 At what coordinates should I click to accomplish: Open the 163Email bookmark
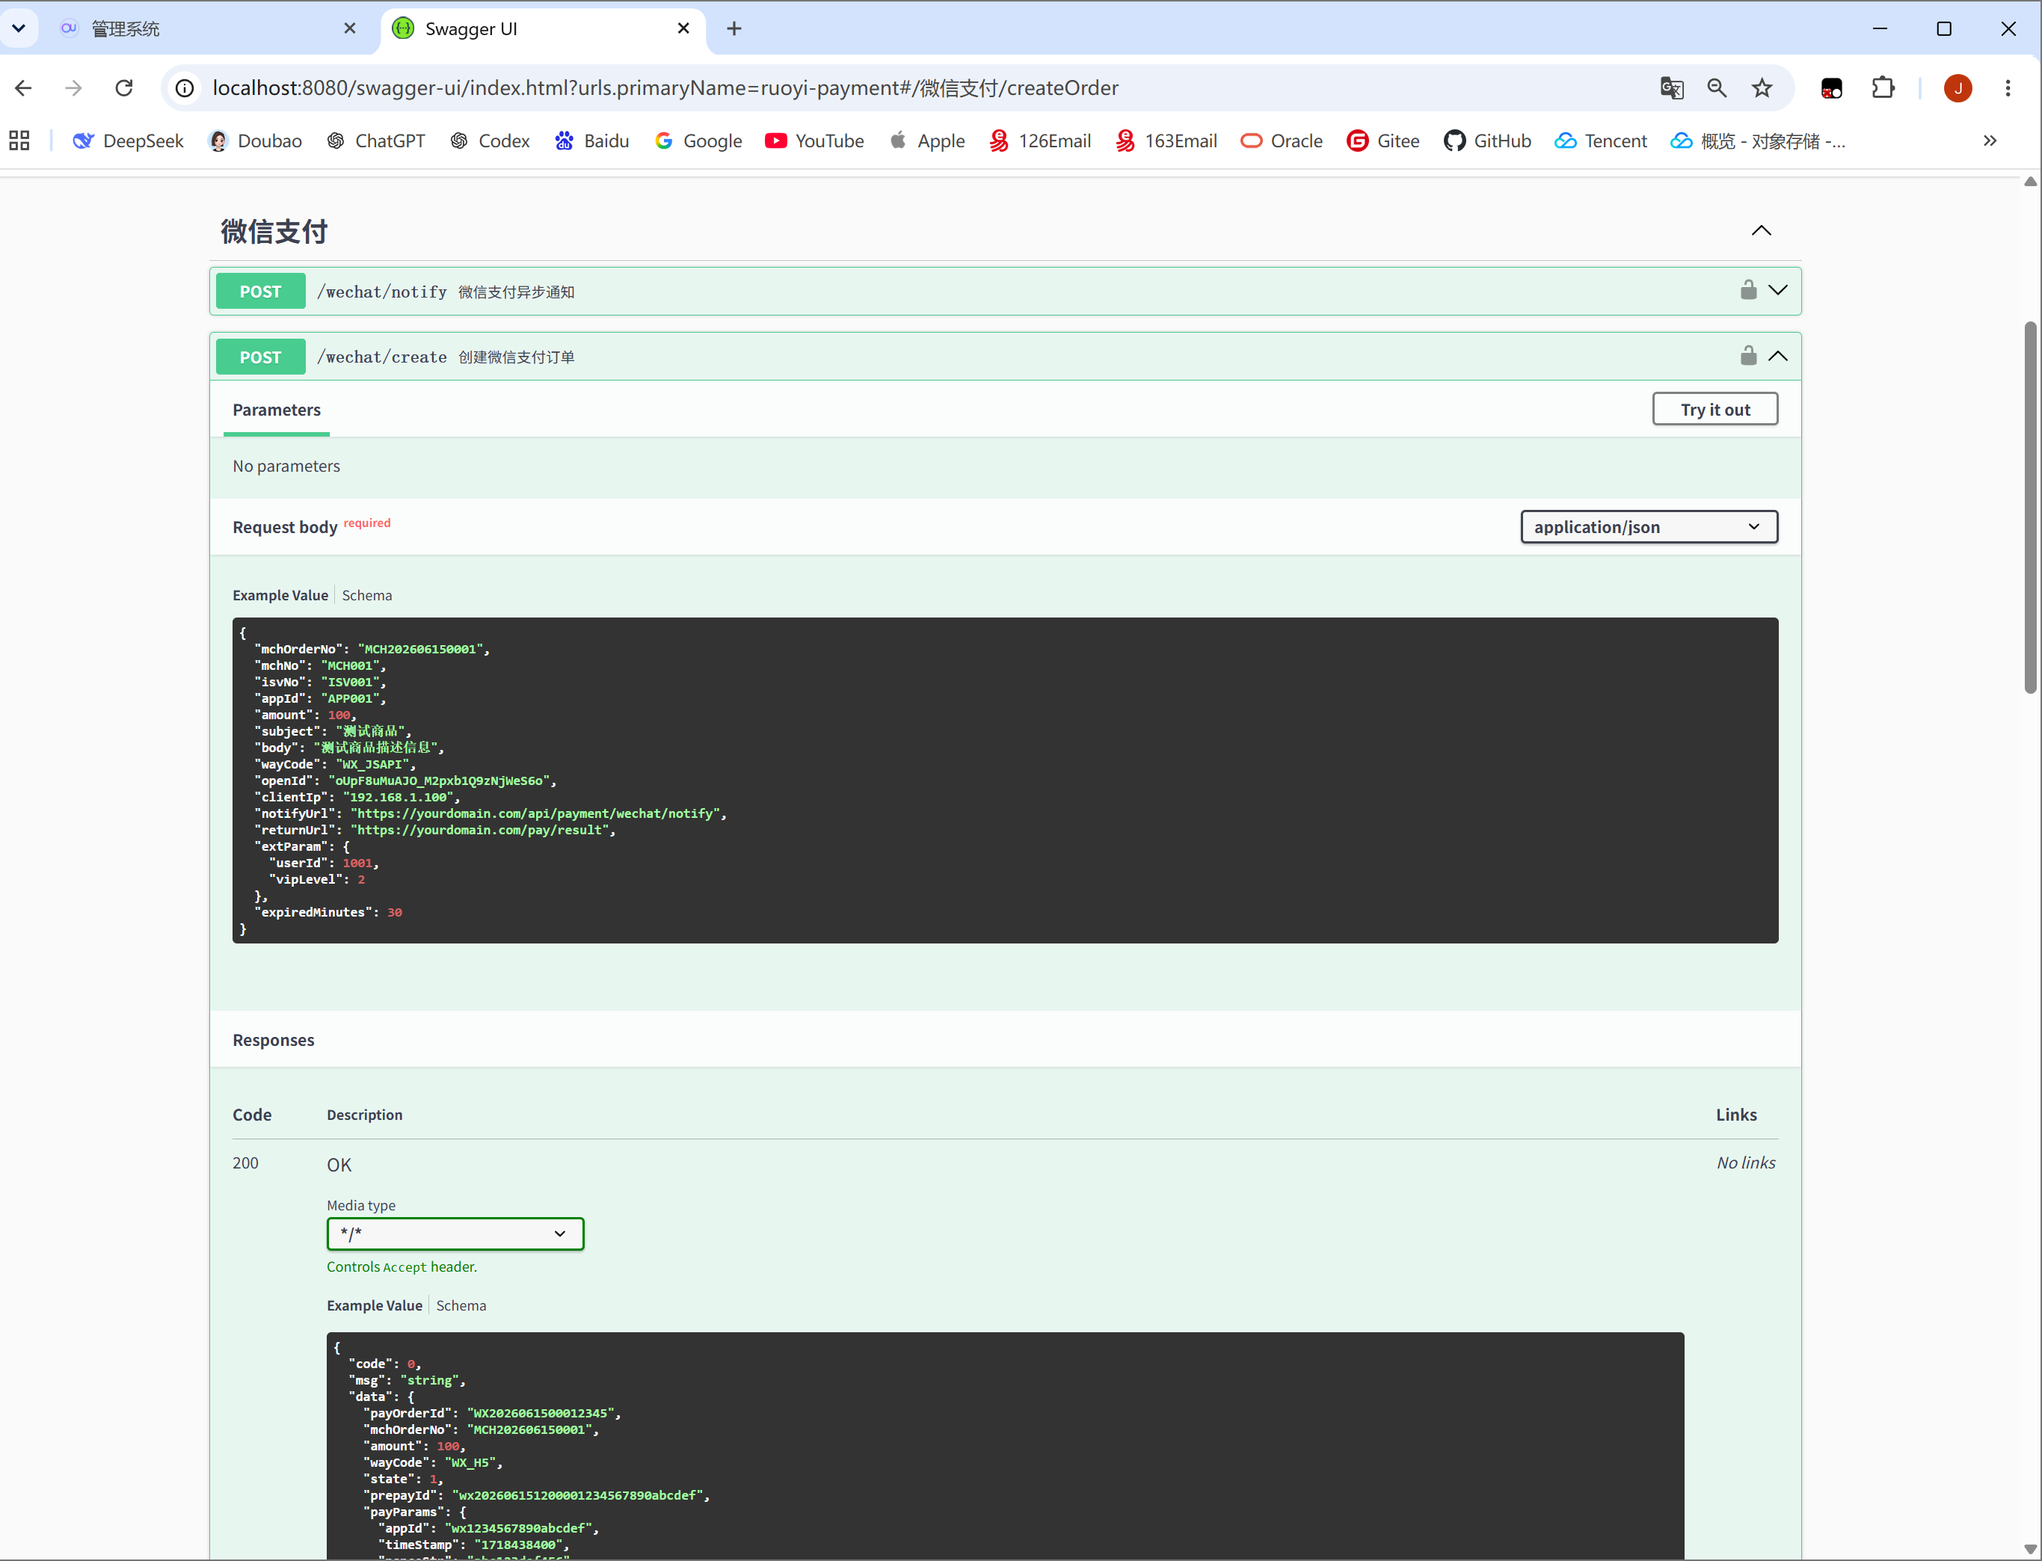[x=1167, y=141]
